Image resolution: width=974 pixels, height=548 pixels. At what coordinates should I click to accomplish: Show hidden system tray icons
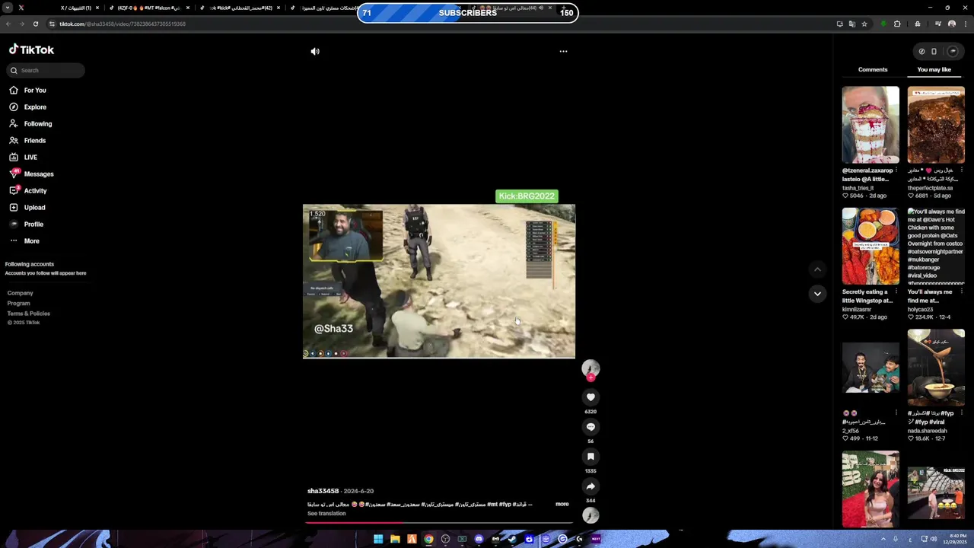883,539
